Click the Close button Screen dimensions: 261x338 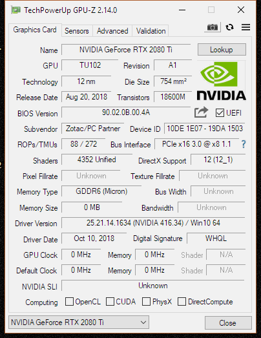pyautogui.click(x=228, y=322)
